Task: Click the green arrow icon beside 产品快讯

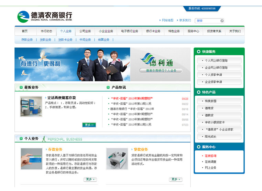Action: pos(108,87)
